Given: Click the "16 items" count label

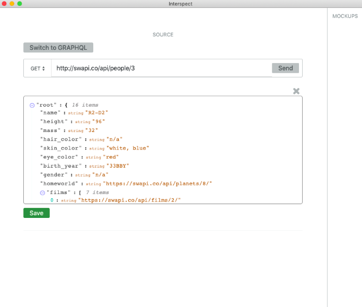Looking at the screenshot, I should pyautogui.click(x=85, y=105).
